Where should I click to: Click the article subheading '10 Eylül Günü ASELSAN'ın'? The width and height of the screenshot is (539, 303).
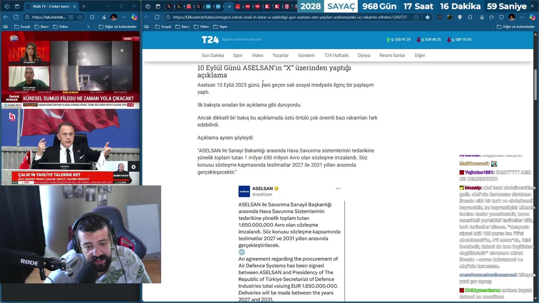point(274,71)
